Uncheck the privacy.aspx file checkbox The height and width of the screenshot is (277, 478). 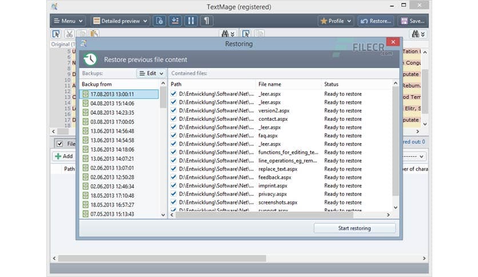[173, 193]
